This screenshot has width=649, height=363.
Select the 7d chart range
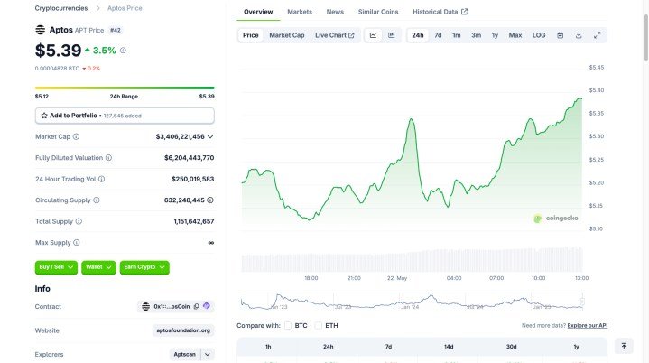tap(438, 35)
